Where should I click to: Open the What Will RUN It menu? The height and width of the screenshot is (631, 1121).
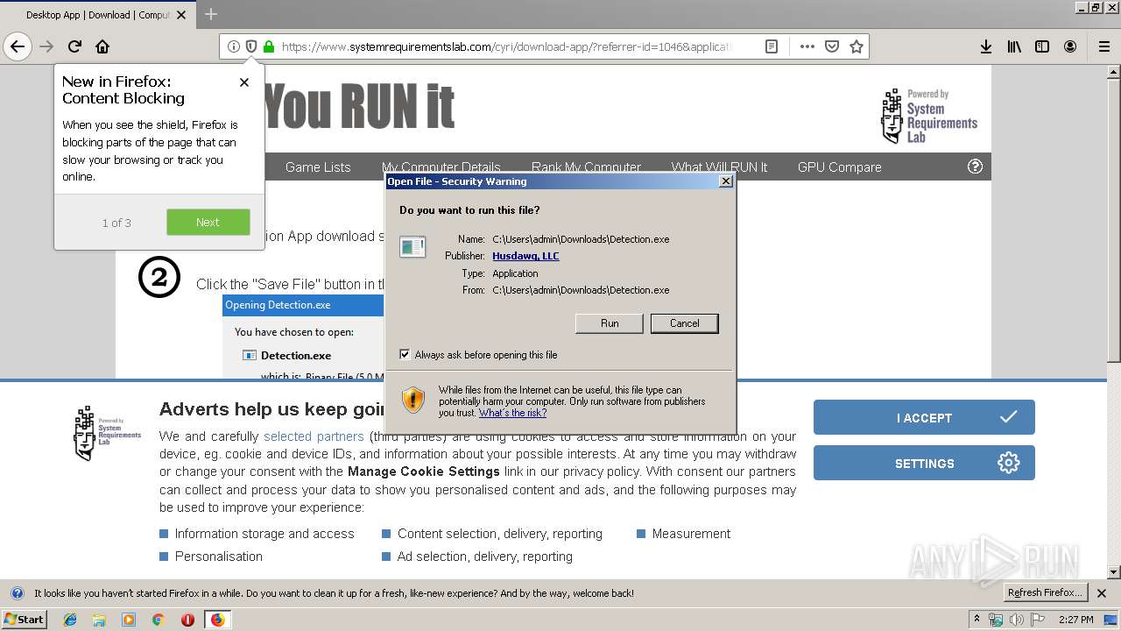pyautogui.click(x=719, y=167)
